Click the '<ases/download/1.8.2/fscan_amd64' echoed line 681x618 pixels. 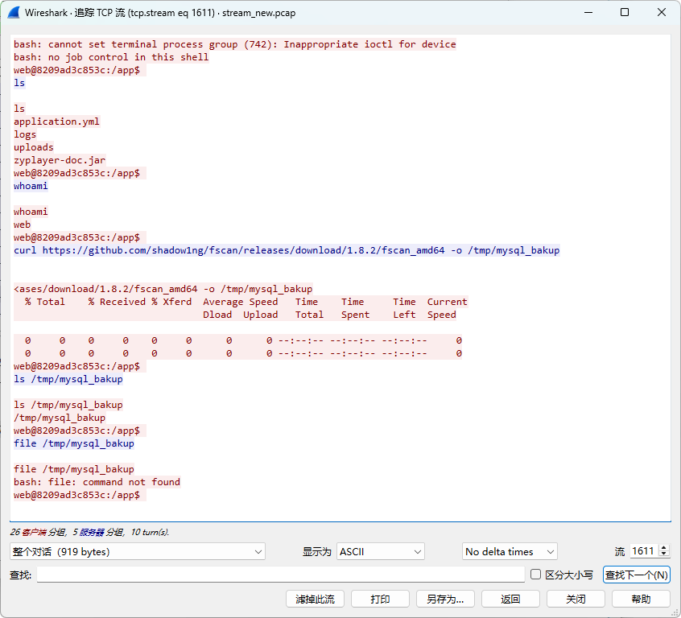(163, 289)
